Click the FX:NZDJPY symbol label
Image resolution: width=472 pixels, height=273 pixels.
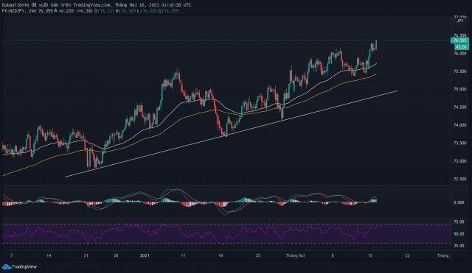pos(15,11)
